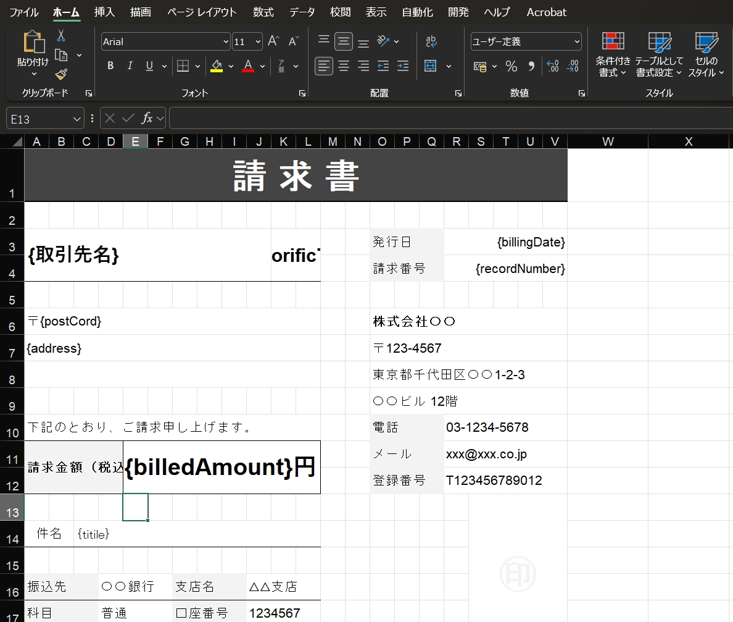
Task: Open Conditional Formatting (条件付き書式)
Action: tap(613, 54)
